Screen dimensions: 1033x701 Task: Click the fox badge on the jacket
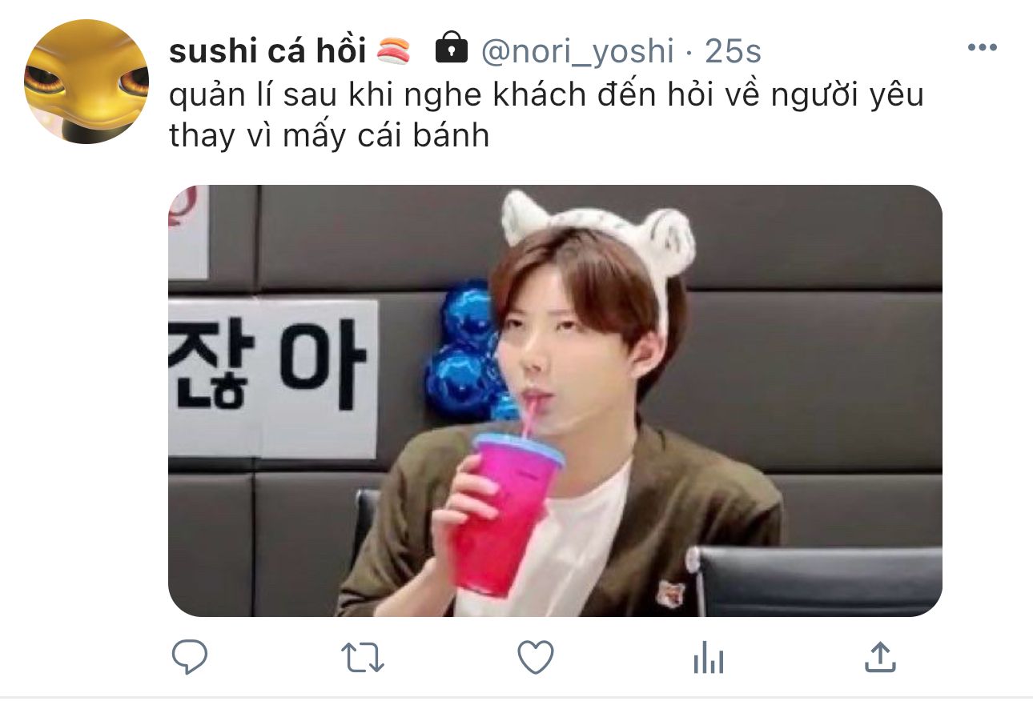click(670, 594)
